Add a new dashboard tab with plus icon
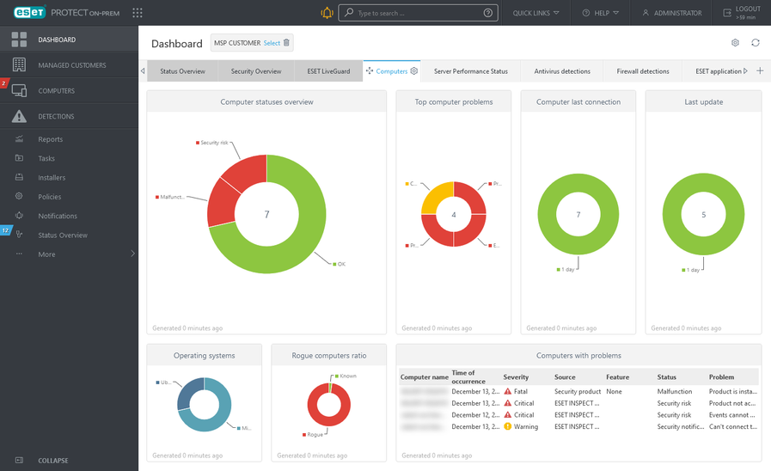 [760, 71]
